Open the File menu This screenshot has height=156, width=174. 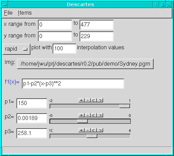(8, 13)
